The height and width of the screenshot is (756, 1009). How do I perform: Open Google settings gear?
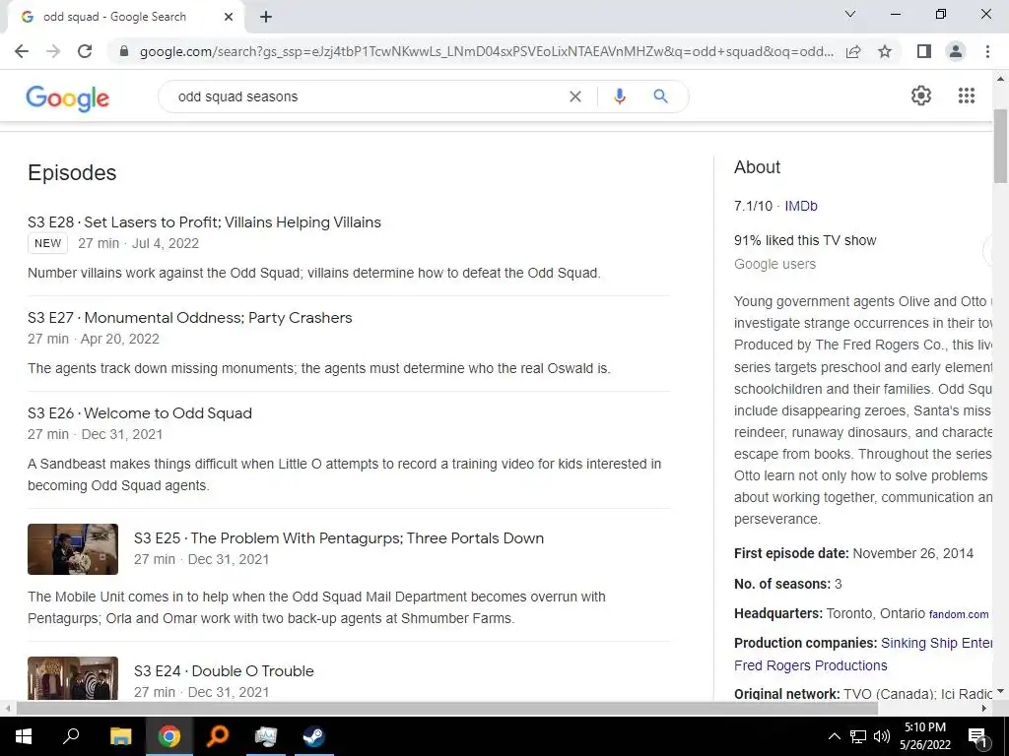[921, 95]
